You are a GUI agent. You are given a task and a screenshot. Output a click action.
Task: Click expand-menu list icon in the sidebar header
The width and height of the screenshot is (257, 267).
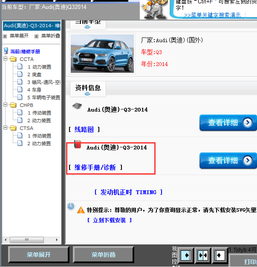click(5, 36)
